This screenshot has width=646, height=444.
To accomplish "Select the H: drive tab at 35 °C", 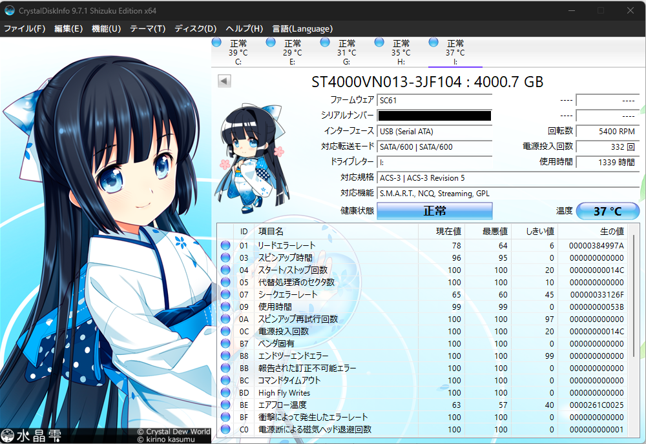I will pos(401,52).
